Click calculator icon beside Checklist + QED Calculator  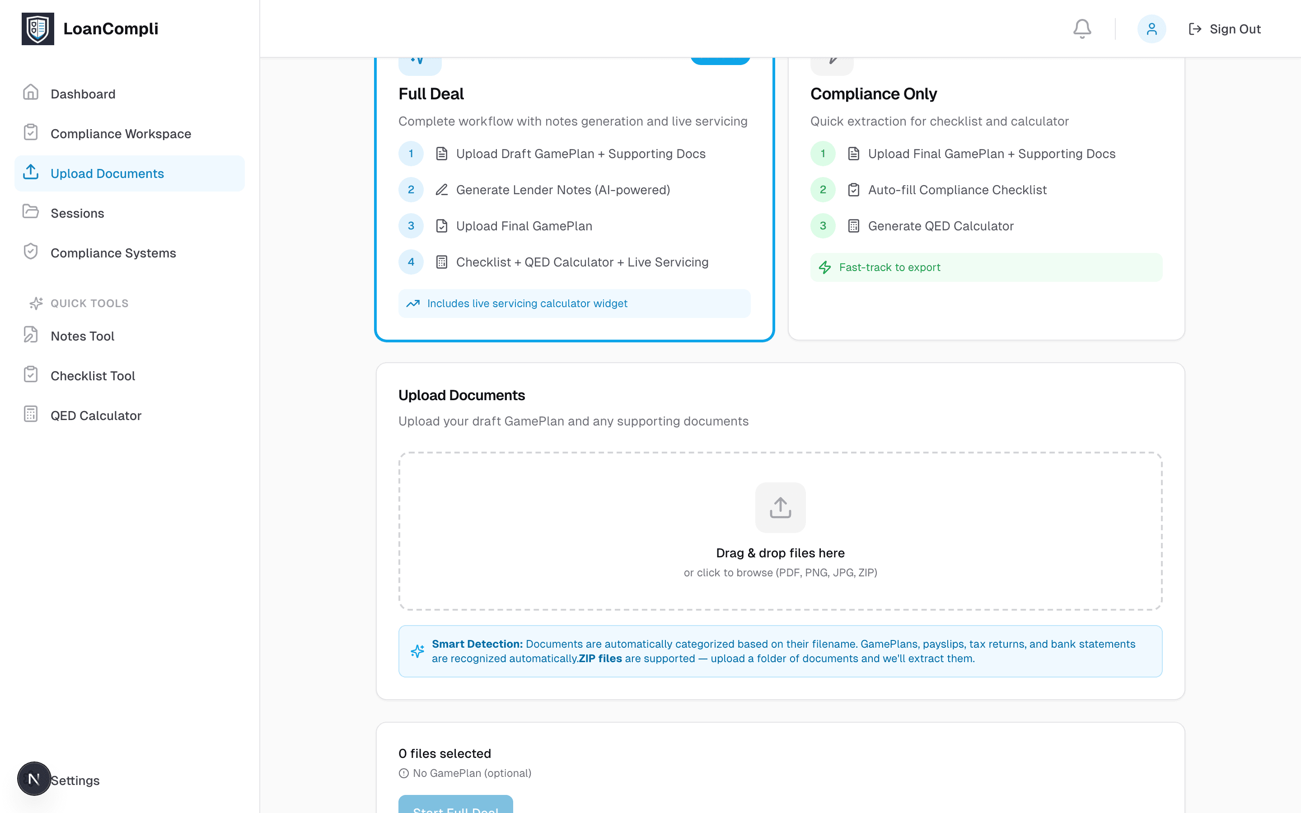pyautogui.click(x=441, y=262)
